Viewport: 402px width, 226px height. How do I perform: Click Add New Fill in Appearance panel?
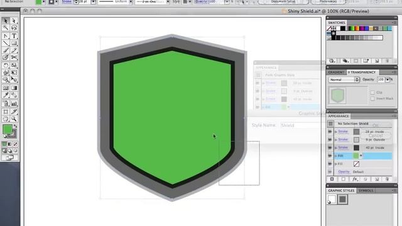click(x=344, y=179)
